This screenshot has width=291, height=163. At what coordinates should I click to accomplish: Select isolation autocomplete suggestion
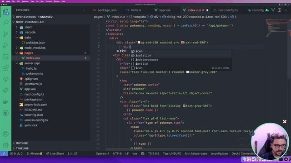pos(181,55)
